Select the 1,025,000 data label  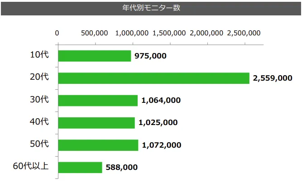coord(158,123)
